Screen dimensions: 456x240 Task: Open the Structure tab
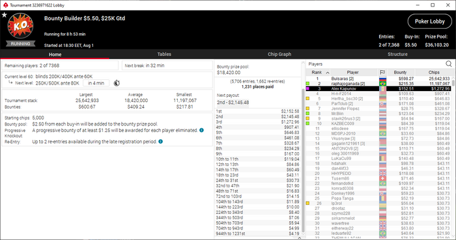click(x=397, y=54)
